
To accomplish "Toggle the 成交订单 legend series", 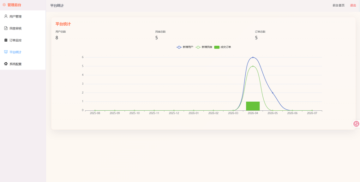I will pos(222,47).
